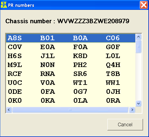The image size is (149, 137).
Task: Click the chassis number WVWZZZ3BZWE208979 text
Action: [93, 21]
